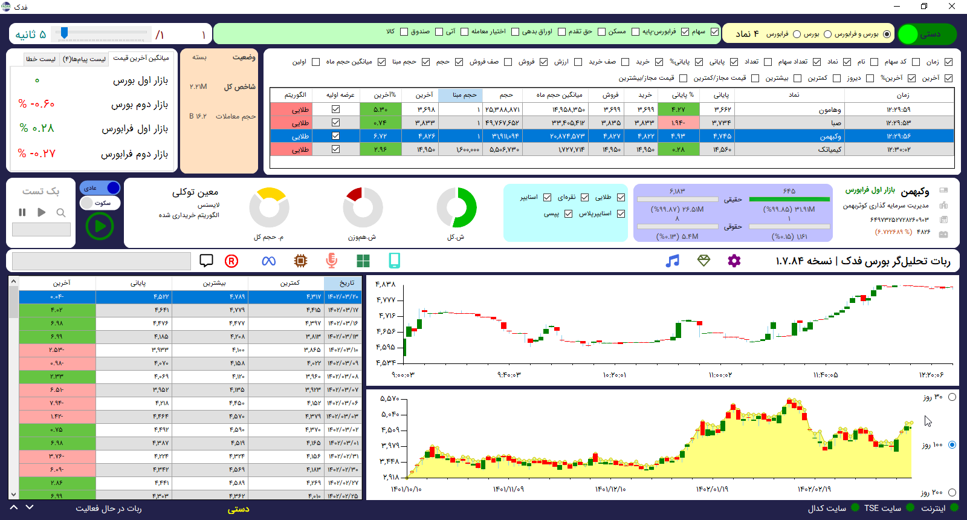Click the red microphone icon
The image size is (967, 520).
click(331, 261)
